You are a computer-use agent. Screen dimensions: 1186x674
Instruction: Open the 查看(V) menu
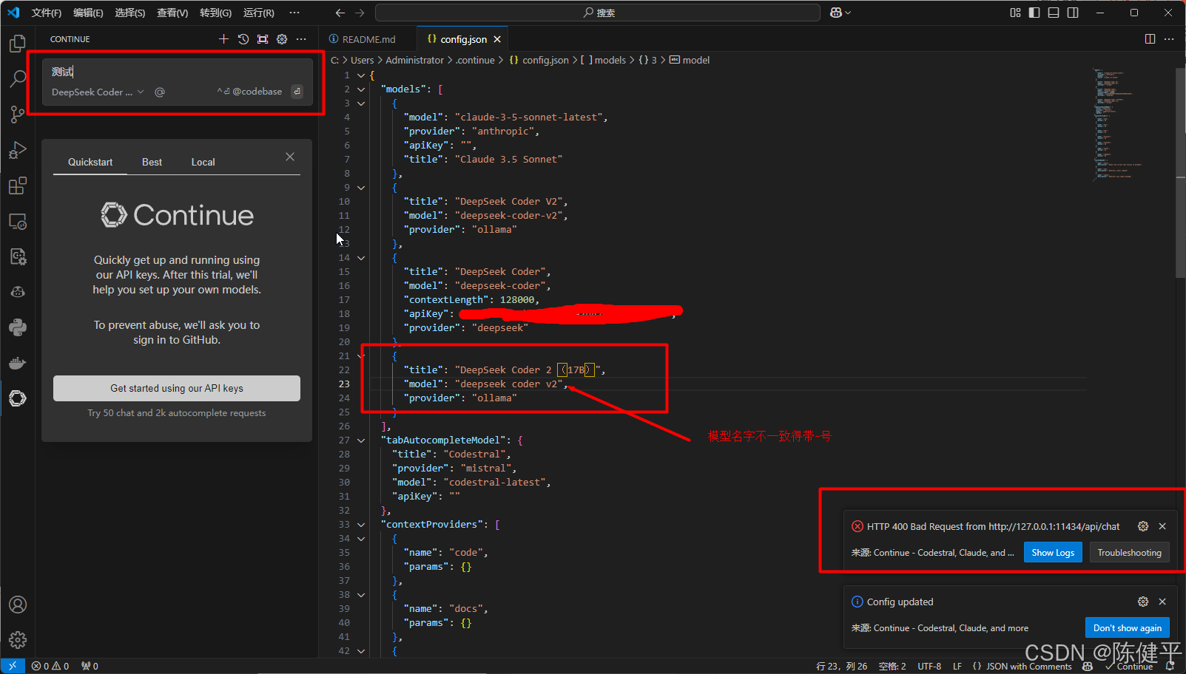tap(172, 13)
